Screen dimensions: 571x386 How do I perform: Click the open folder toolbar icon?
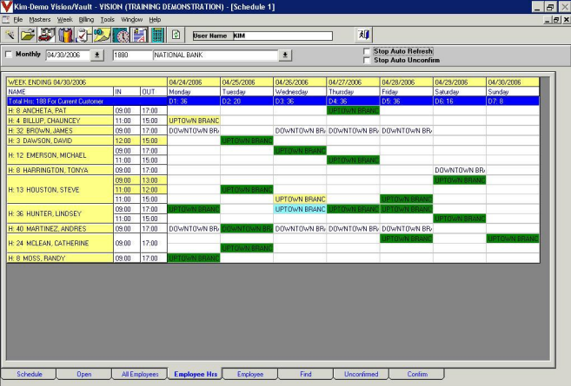point(28,36)
